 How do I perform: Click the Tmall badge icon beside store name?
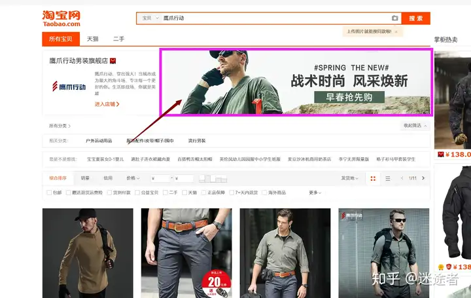point(113,61)
